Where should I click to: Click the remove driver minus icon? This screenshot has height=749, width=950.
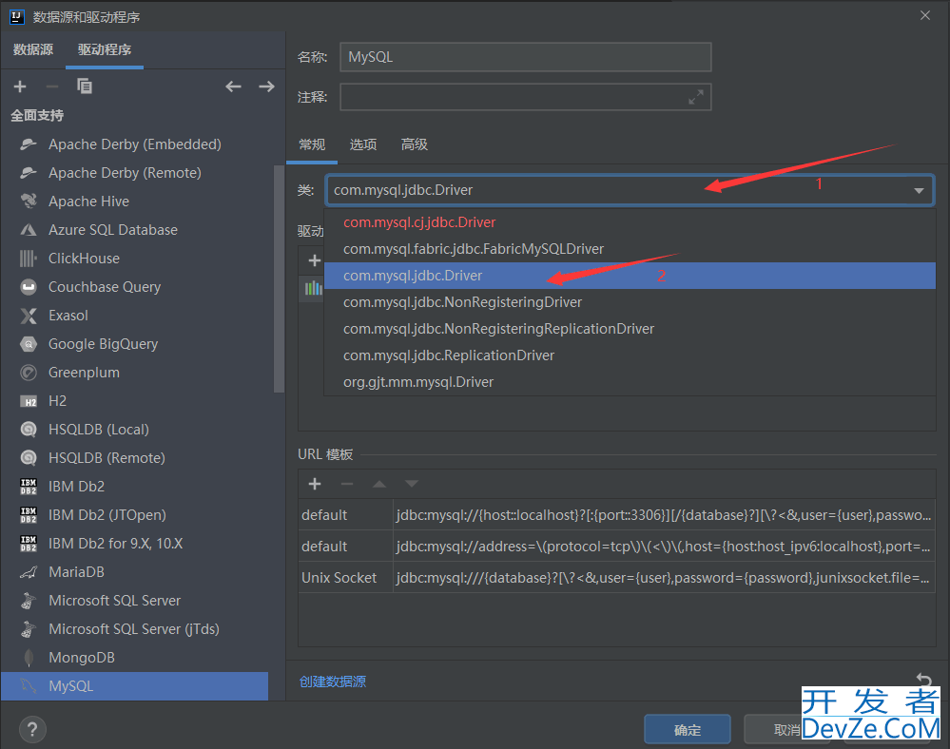click(52, 86)
